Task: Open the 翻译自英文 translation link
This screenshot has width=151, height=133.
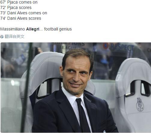Action: [x=14, y=36]
